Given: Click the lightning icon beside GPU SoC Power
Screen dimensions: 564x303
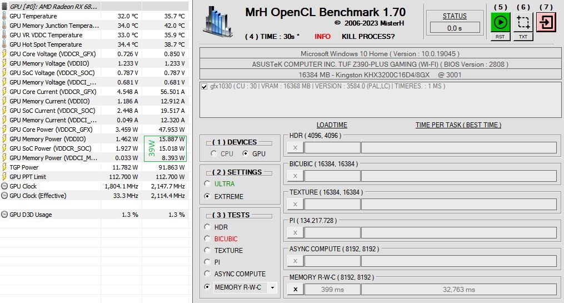Looking at the screenshot, I should coord(4,148).
